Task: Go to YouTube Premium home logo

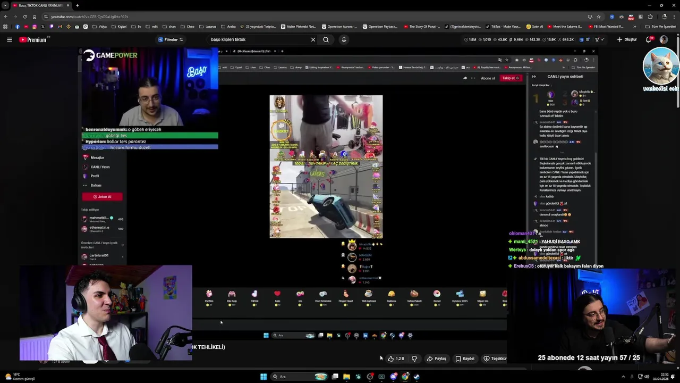Action: coord(33,39)
